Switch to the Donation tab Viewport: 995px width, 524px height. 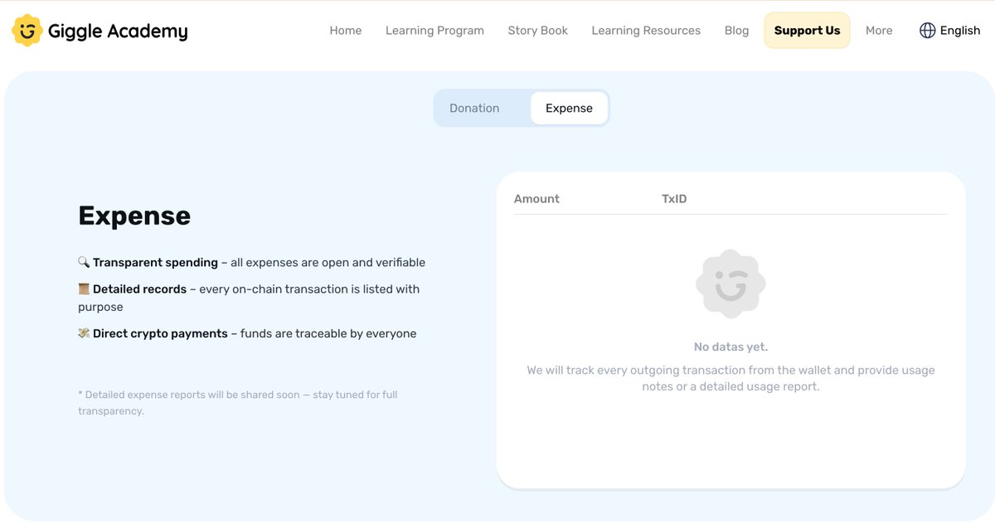point(474,108)
